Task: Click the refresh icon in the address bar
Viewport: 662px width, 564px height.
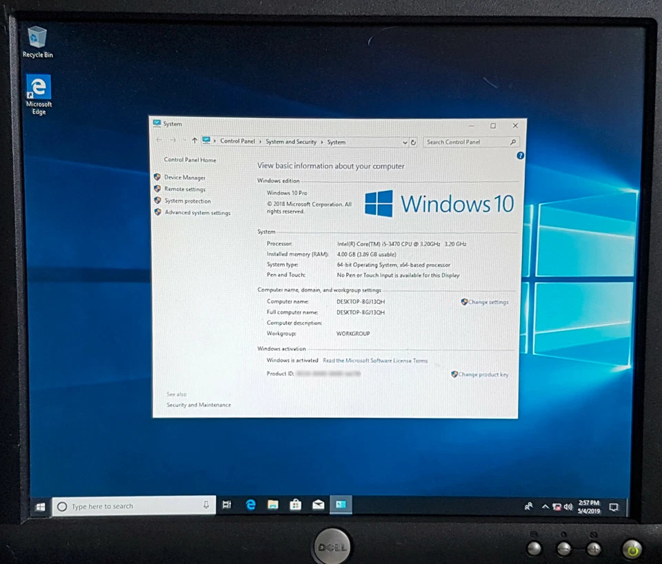Action: tap(413, 142)
